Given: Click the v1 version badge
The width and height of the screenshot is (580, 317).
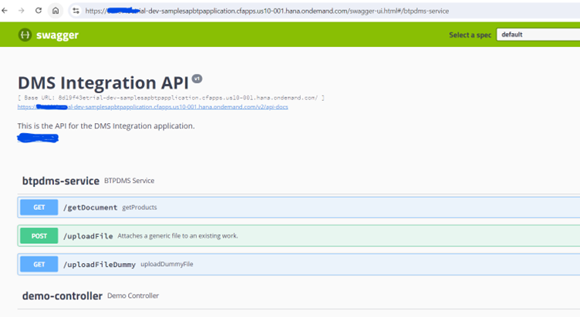Looking at the screenshot, I should [197, 78].
